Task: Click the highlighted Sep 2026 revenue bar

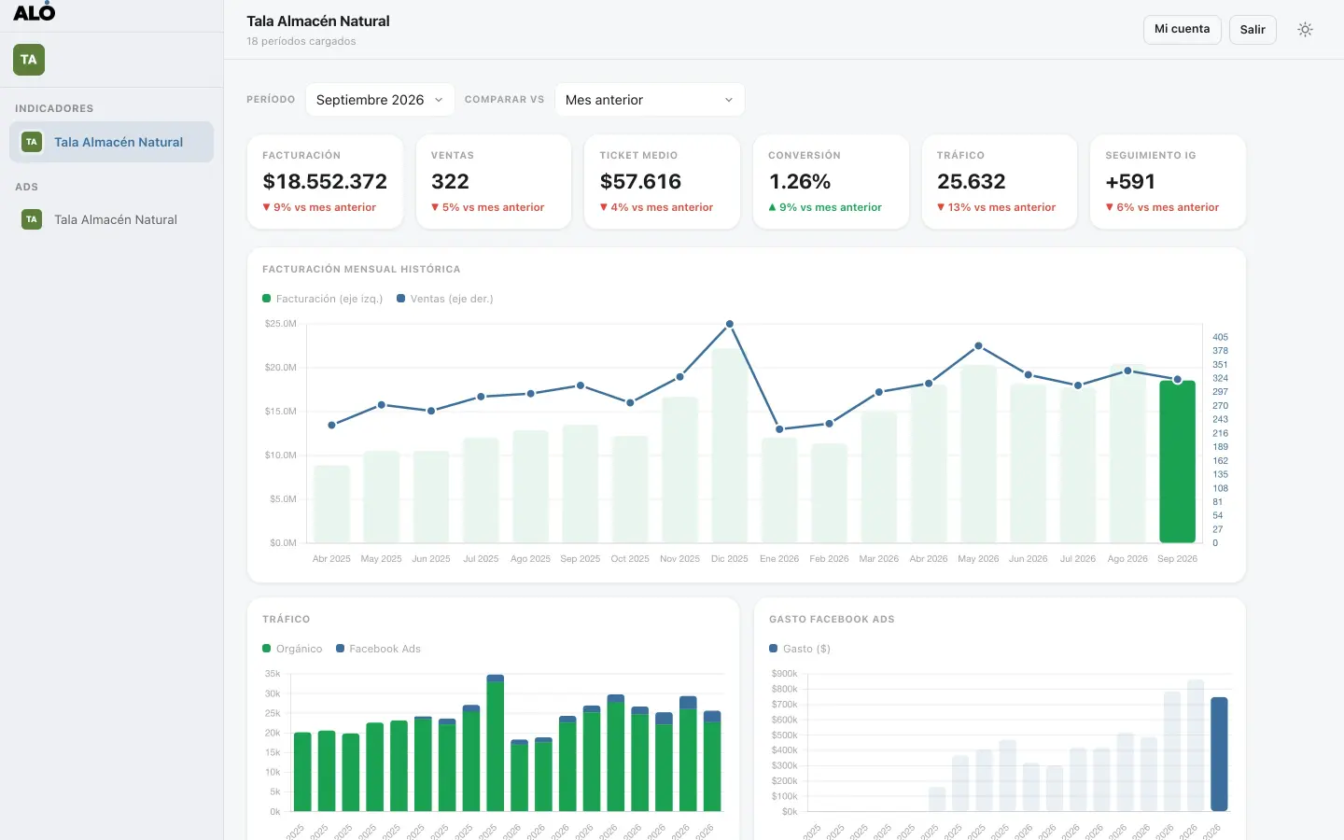Action: [1177, 461]
